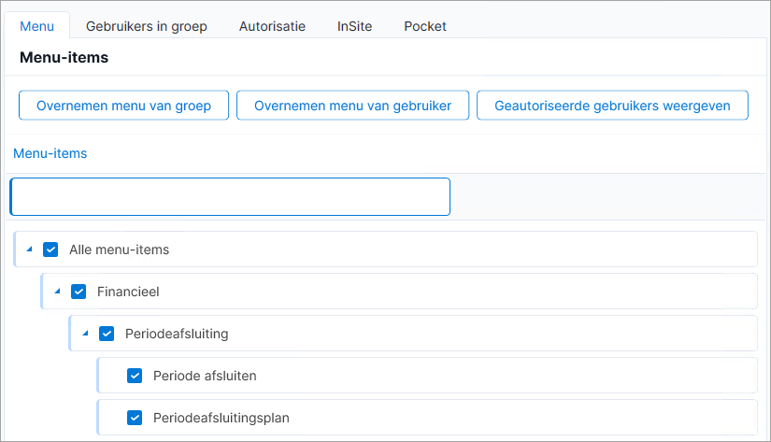Open the InSite tab
Image resolution: width=771 pixels, height=442 pixels.
coord(354,26)
